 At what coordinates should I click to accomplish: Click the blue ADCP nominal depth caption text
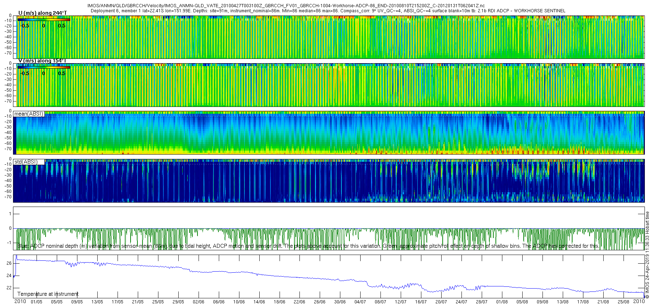pos(307,246)
